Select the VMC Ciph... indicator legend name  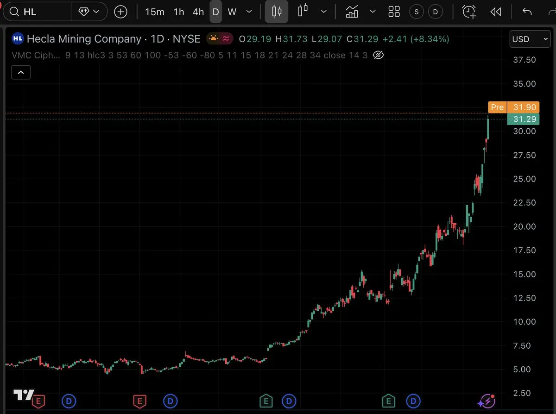pyautogui.click(x=36, y=56)
